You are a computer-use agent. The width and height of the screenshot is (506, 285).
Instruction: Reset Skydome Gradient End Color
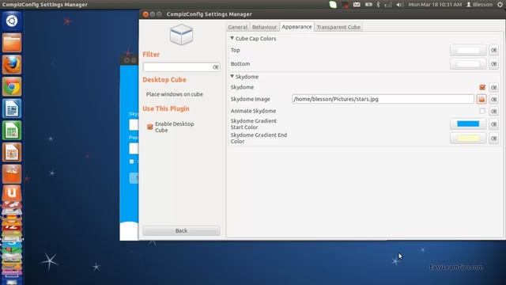(493, 139)
